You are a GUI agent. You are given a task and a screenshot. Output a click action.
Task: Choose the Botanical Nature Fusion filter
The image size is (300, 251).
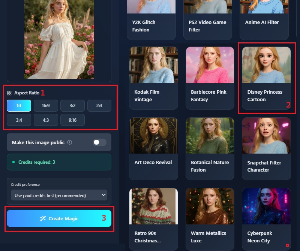pyautogui.click(x=210, y=149)
